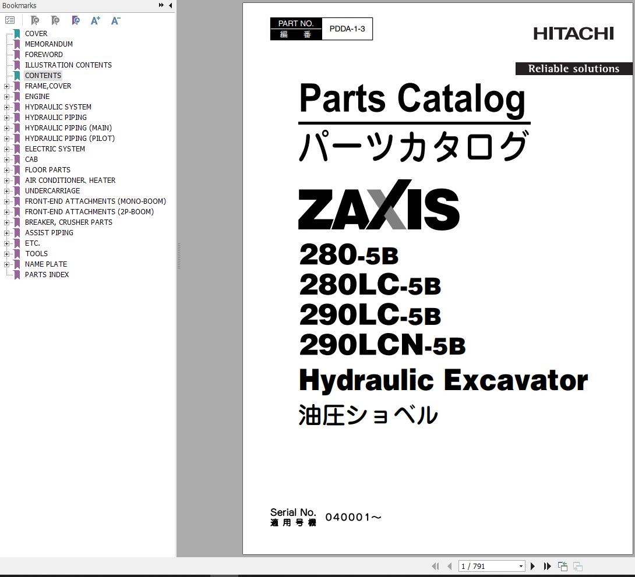Go to the previous page
This screenshot has height=577, width=635.
[450, 566]
